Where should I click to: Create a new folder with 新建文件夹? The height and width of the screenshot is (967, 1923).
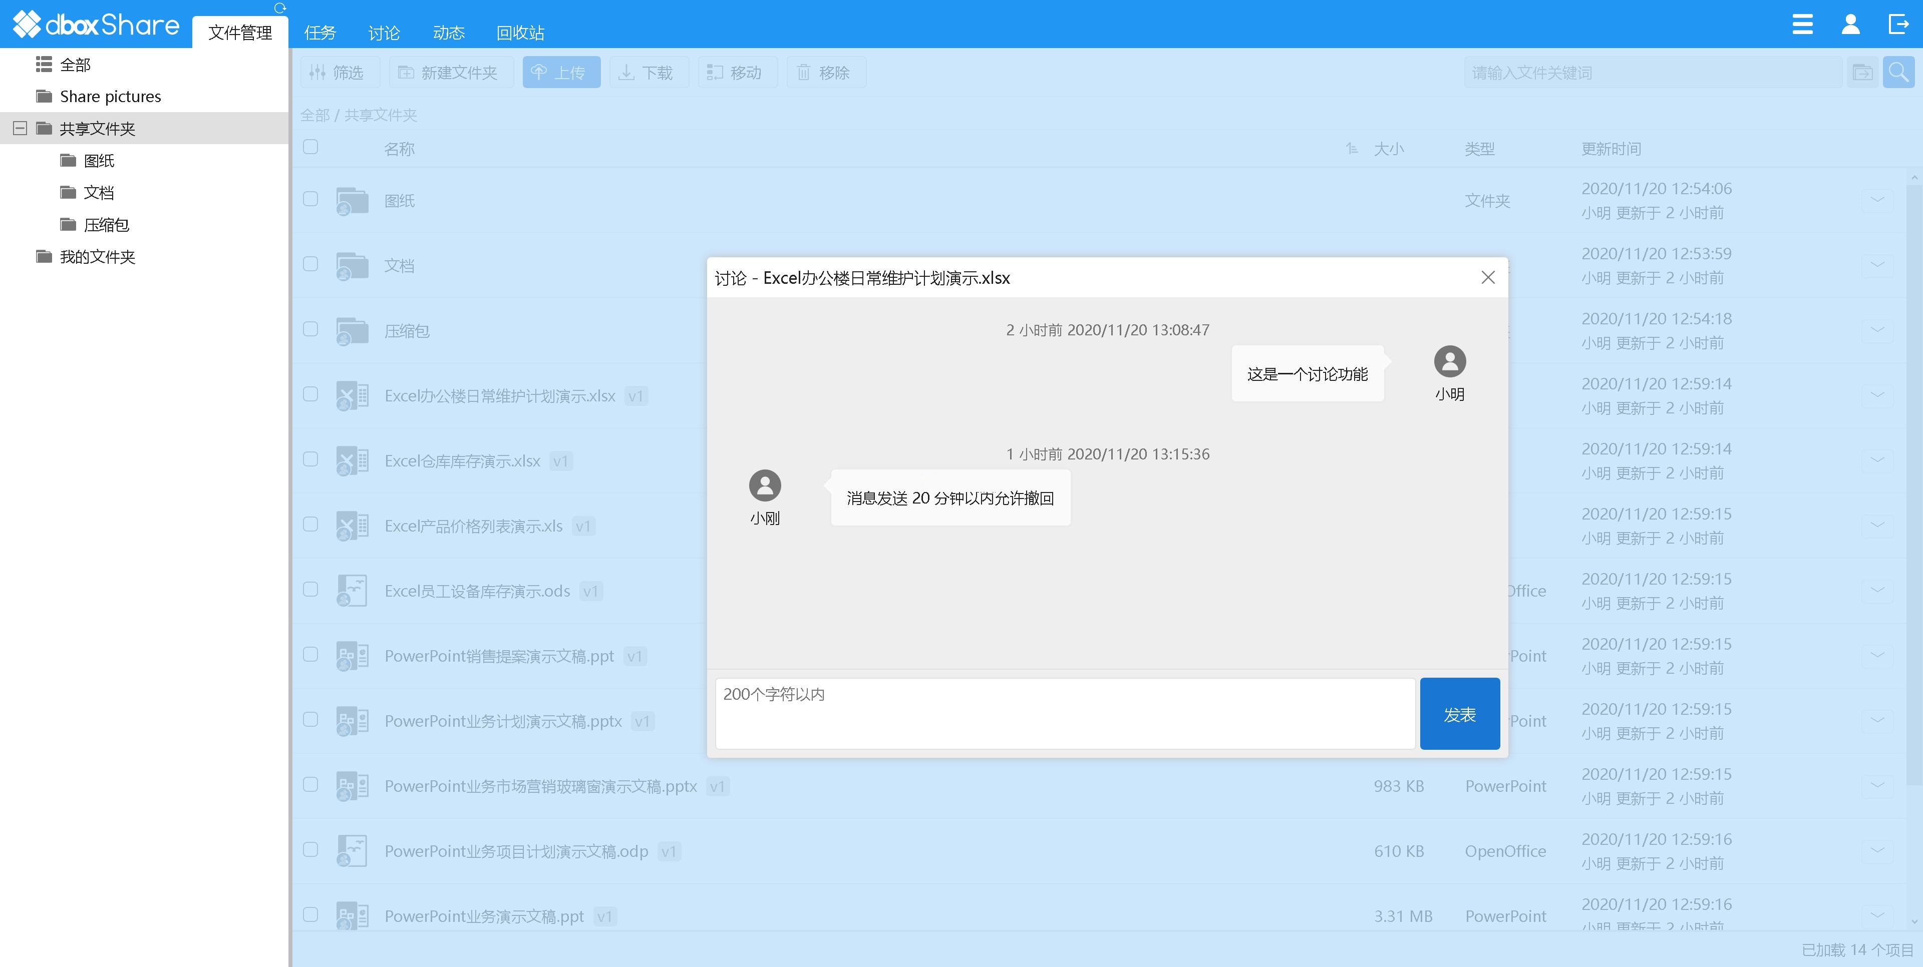(450, 73)
